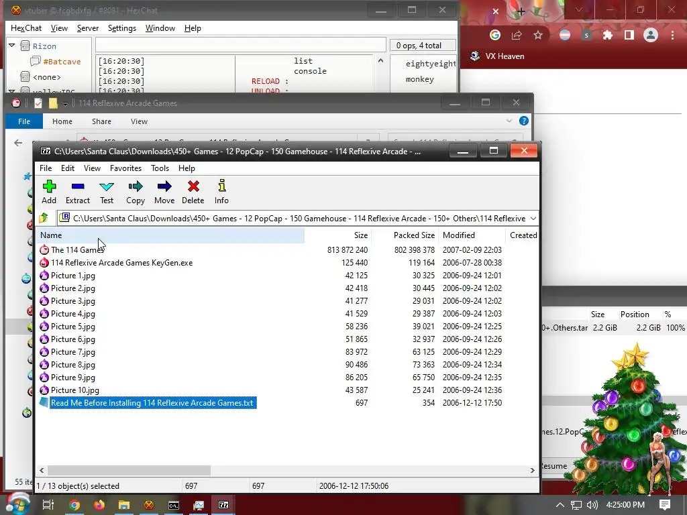
Task: Open the Window menu in HexChat
Action: coord(160,28)
